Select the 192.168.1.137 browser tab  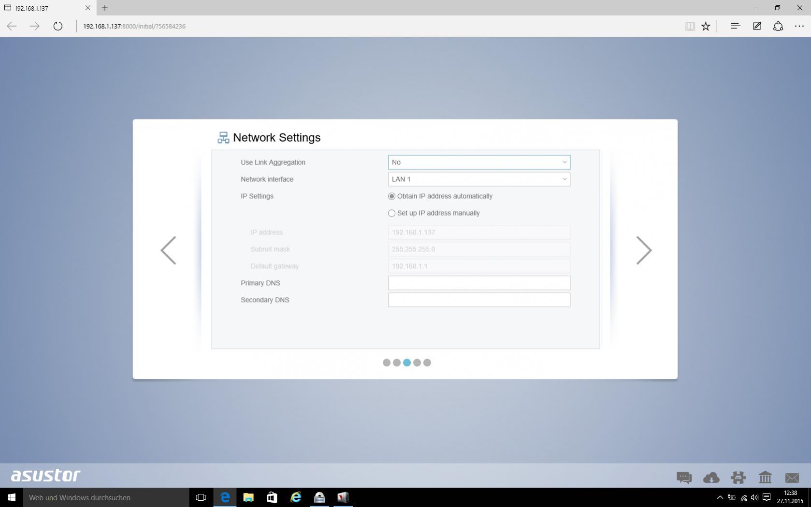pos(47,8)
